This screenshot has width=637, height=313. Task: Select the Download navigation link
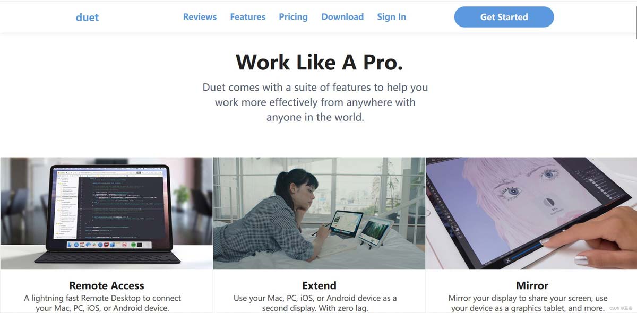pyautogui.click(x=342, y=17)
